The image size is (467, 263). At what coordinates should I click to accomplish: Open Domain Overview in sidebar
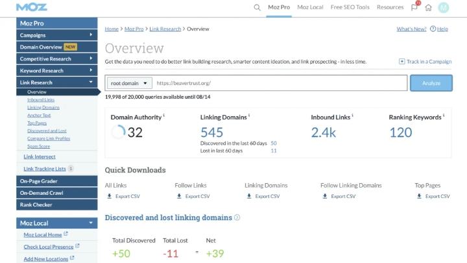coord(57,47)
